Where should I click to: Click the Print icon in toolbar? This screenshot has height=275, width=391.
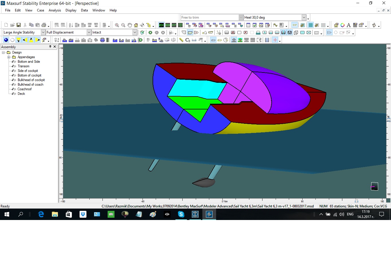(44, 25)
